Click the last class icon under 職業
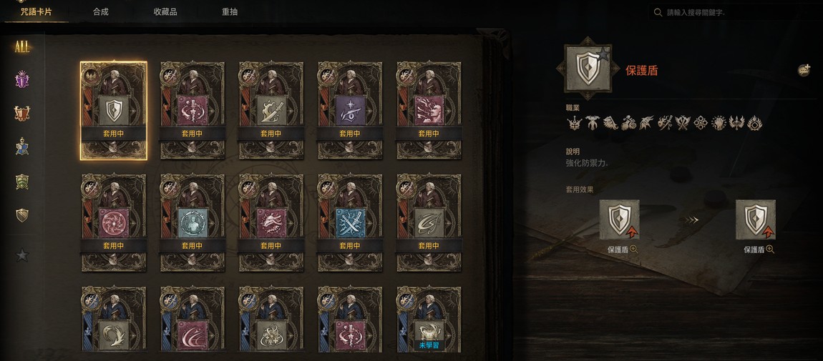The image size is (823, 361). click(755, 123)
